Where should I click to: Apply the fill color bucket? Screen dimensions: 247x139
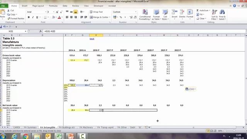pos(53,17)
